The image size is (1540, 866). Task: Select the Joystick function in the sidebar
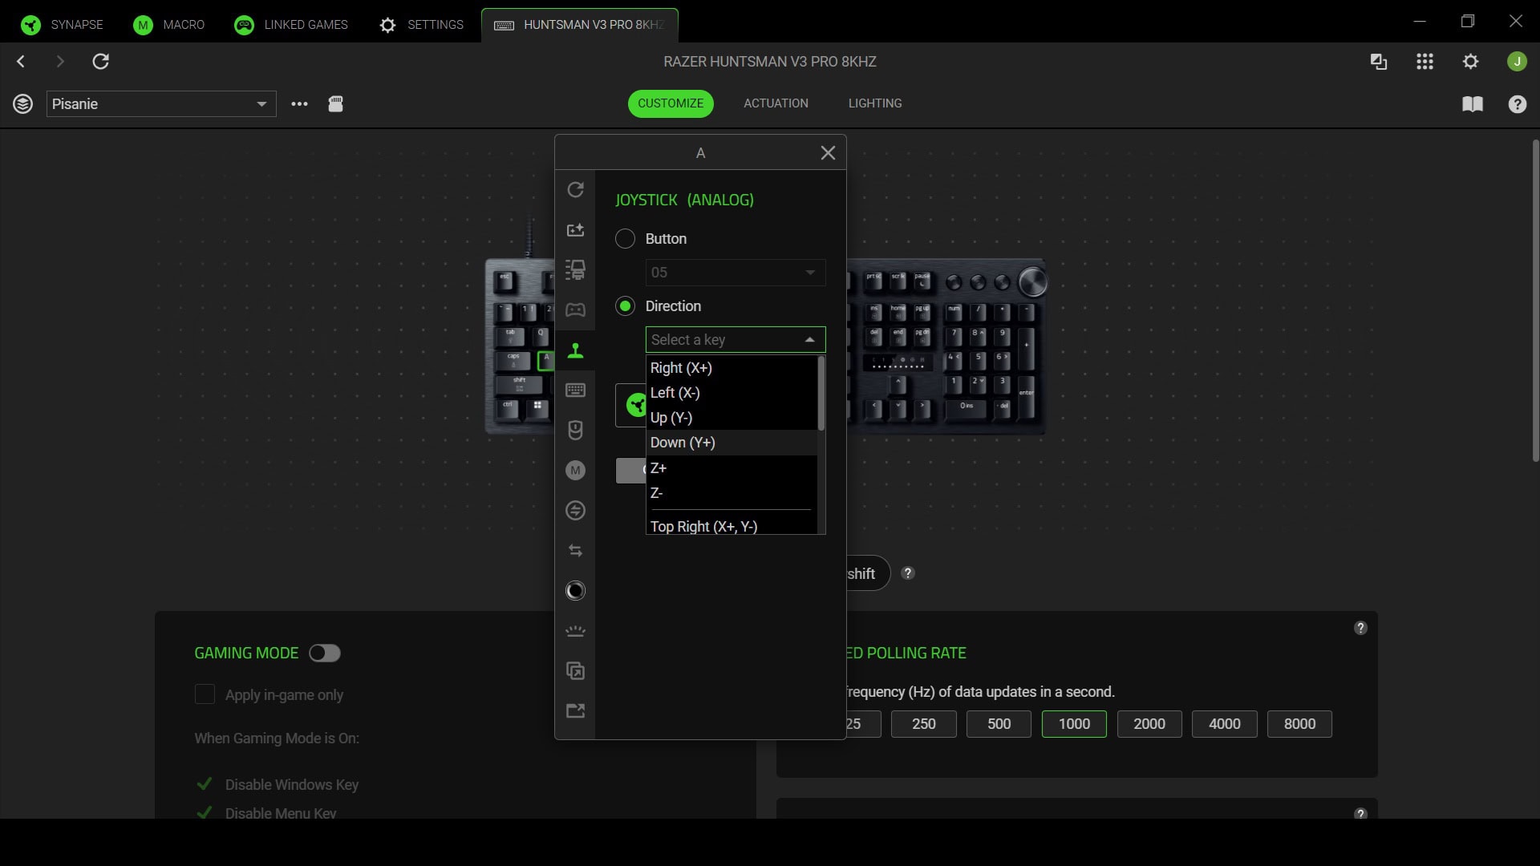pyautogui.click(x=576, y=350)
